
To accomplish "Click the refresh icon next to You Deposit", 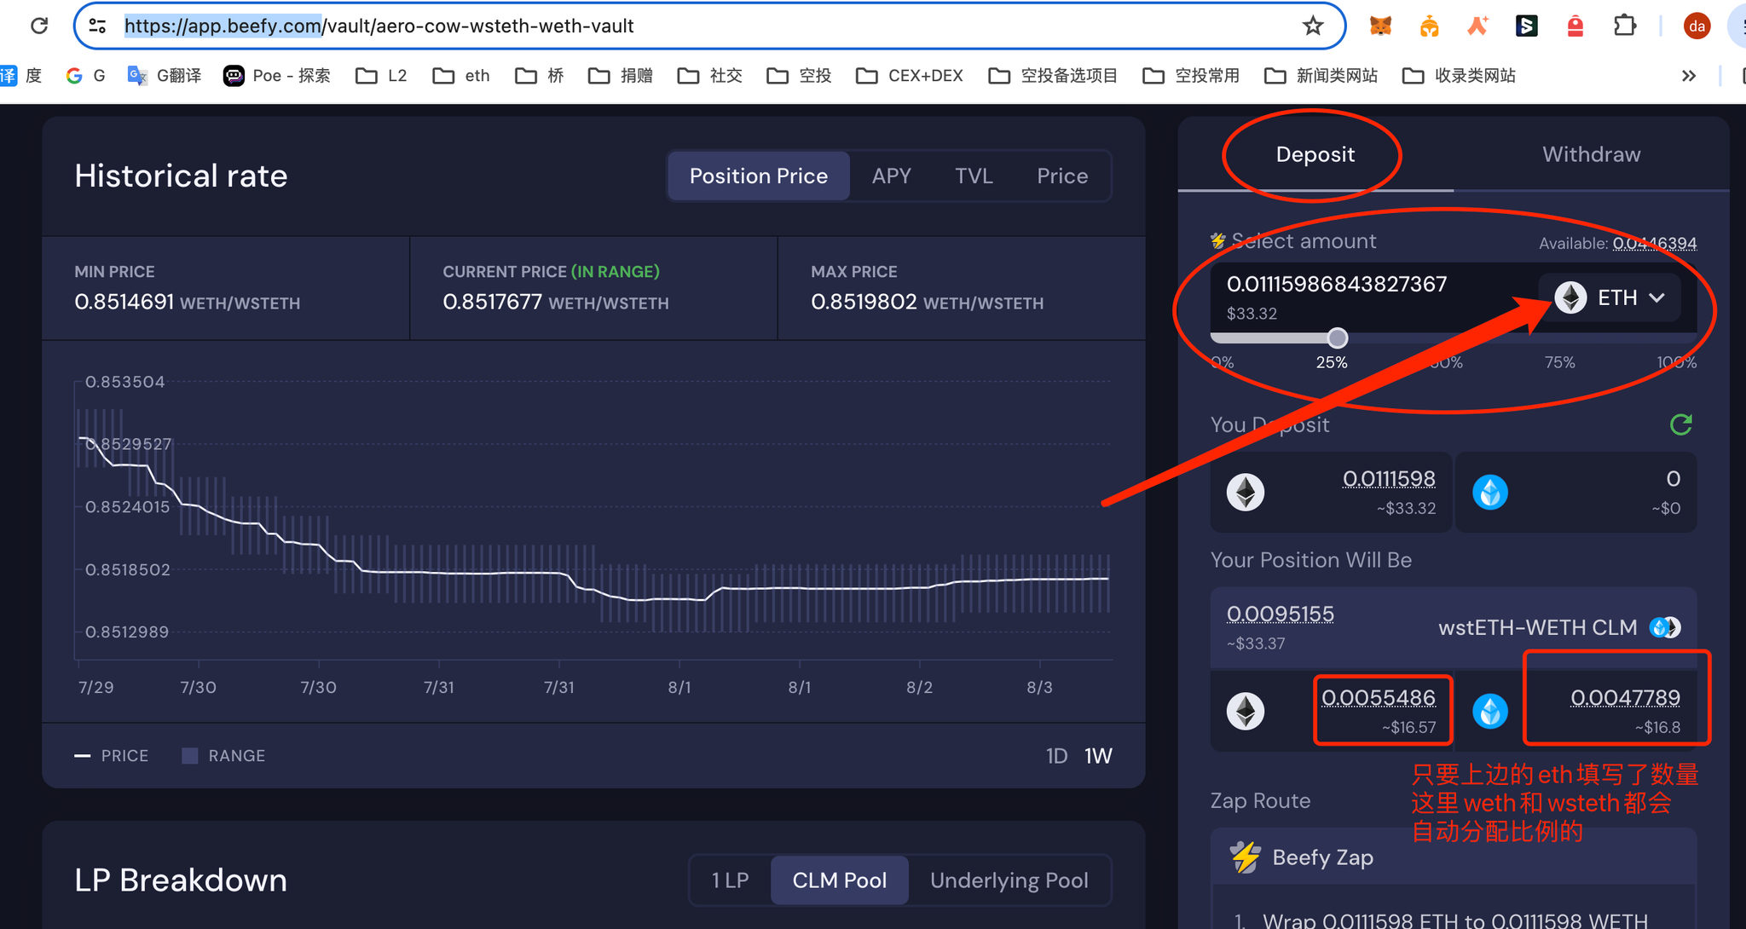I will (1680, 424).
